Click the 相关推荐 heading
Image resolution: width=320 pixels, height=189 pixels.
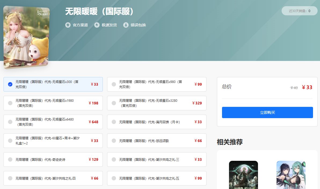[230, 142]
